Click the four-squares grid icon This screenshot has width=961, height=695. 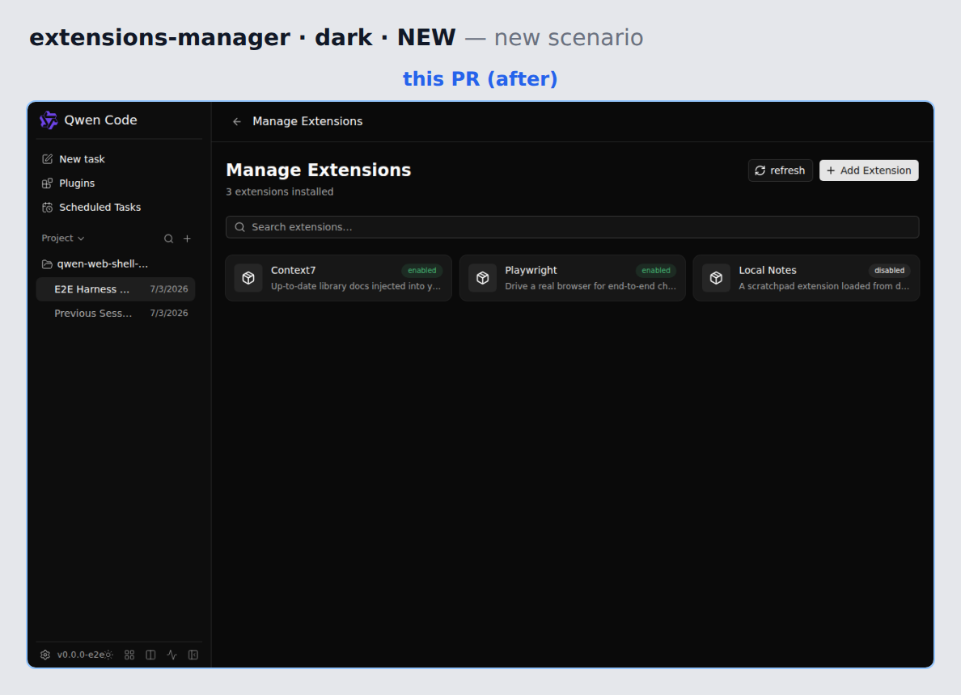129,655
